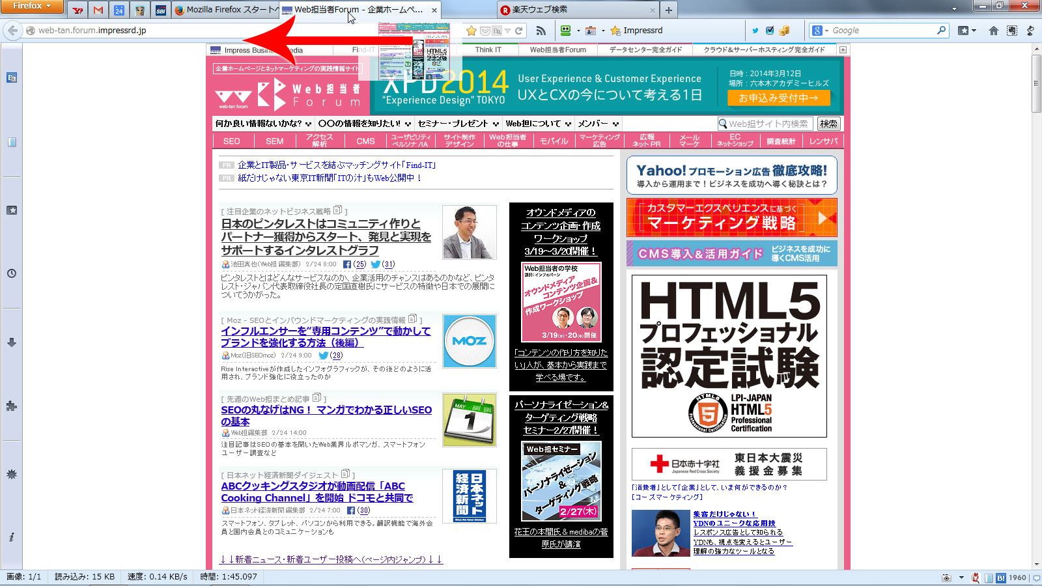Open the SEO category
1042x586 pixels.
231,141
